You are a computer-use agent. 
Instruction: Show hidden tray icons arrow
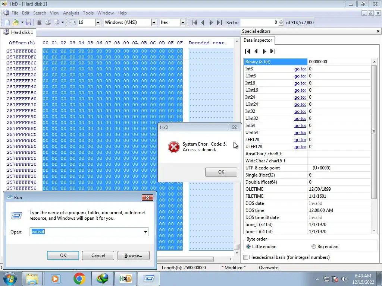coord(317,279)
